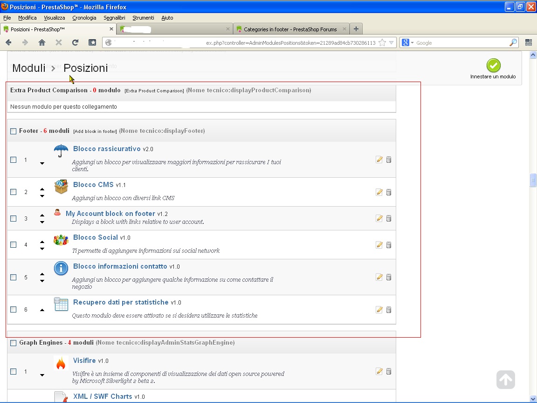Open the Segnalibri menu
The width and height of the screenshot is (537, 403).
[x=114, y=18]
